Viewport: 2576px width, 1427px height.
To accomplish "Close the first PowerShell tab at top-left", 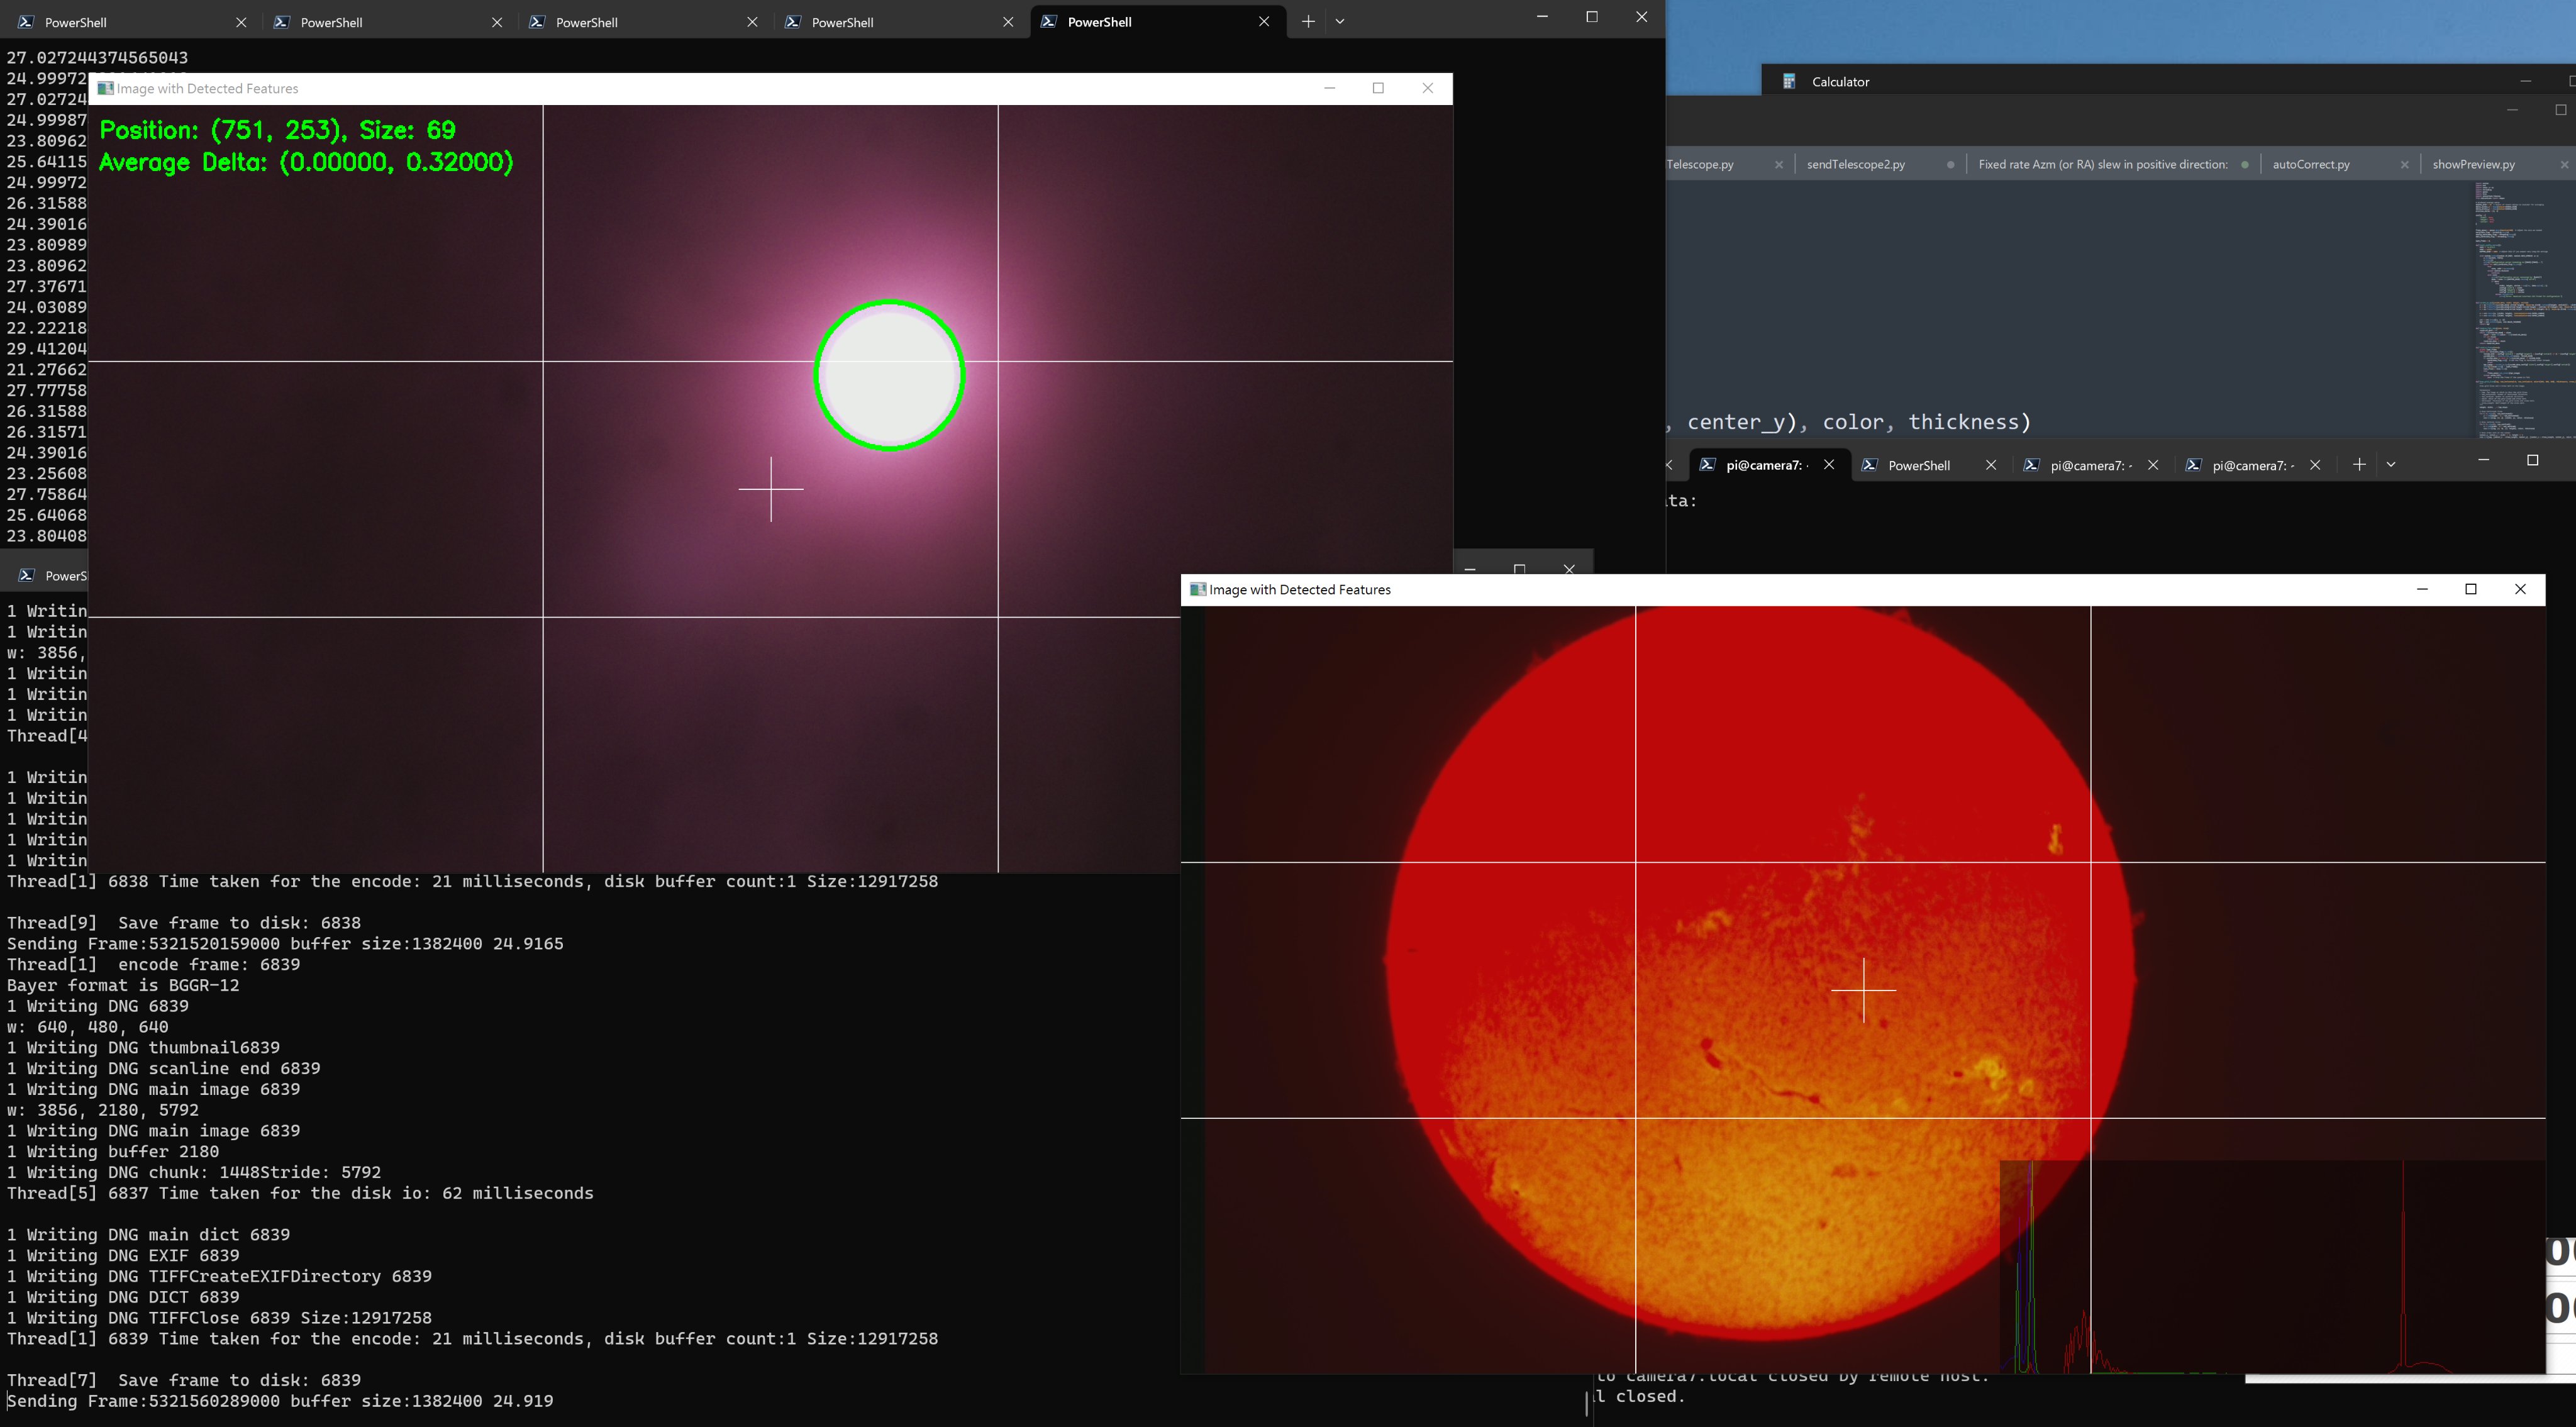I will (x=241, y=22).
